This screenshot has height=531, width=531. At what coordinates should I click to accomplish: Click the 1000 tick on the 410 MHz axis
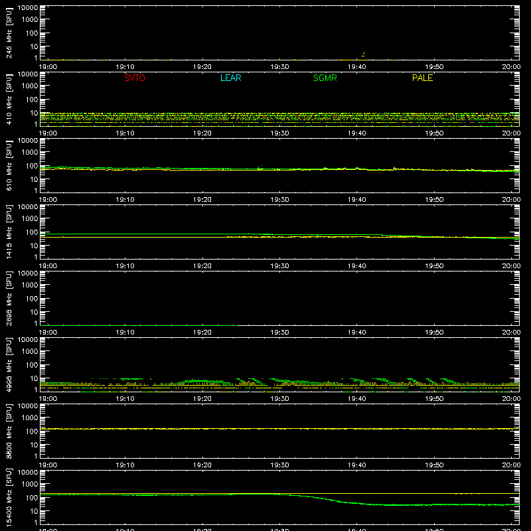click(x=30, y=86)
